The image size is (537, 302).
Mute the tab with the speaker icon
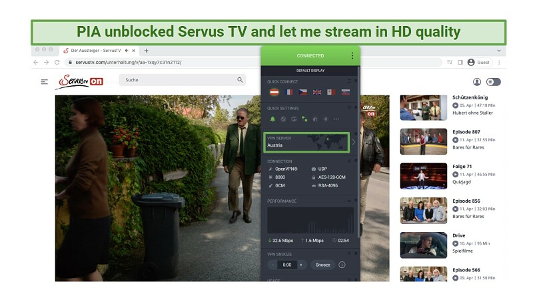click(x=127, y=51)
